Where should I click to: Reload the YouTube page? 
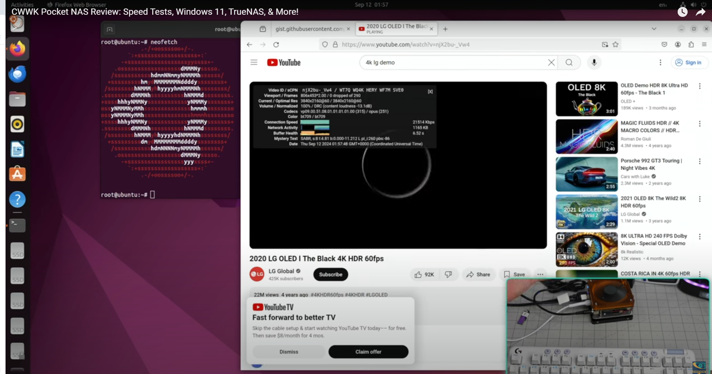tap(276, 45)
